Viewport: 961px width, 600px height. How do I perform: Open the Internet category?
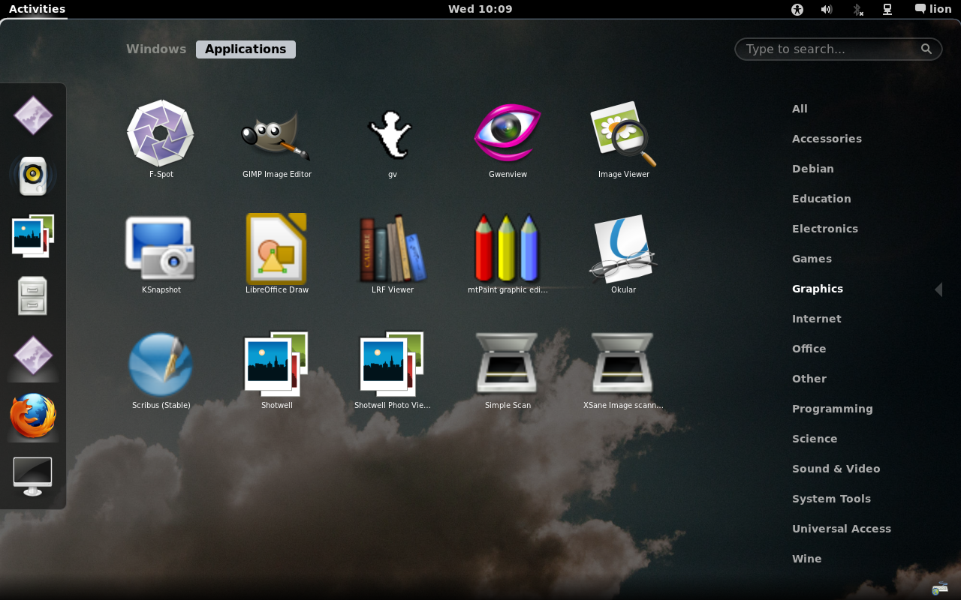click(x=817, y=319)
